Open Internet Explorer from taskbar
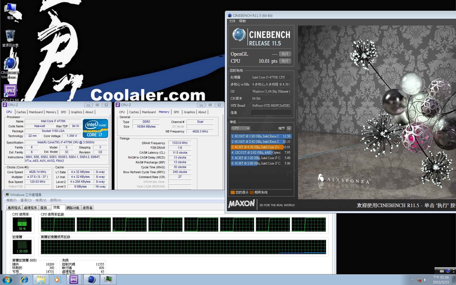 point(24,280)
